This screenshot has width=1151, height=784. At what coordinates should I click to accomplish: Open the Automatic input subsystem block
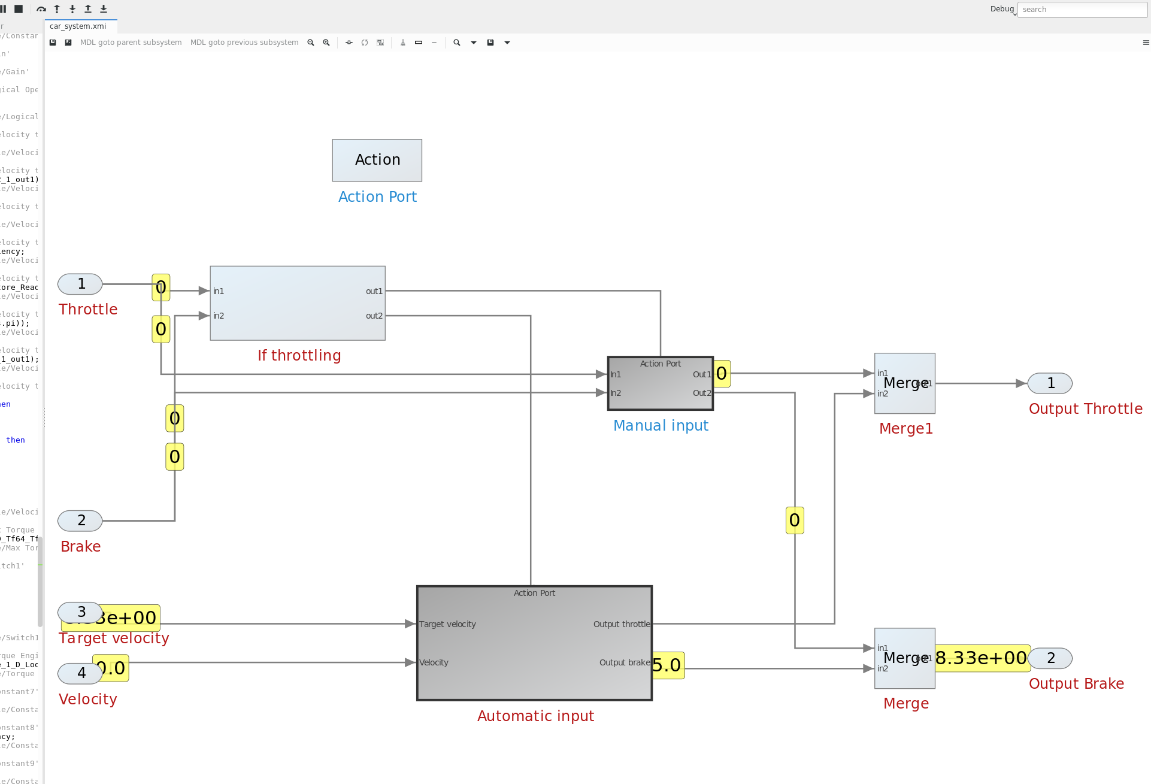point(534,643)
